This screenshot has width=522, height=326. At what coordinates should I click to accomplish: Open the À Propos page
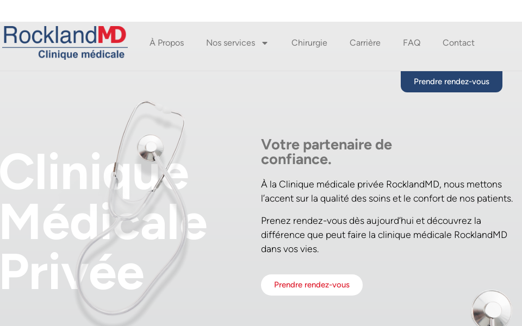(x=166, y=43)
